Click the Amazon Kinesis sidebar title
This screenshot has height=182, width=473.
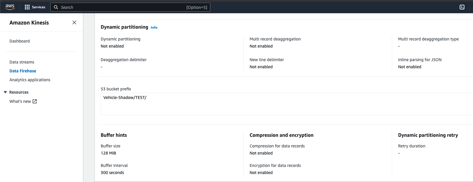[29, 23]
